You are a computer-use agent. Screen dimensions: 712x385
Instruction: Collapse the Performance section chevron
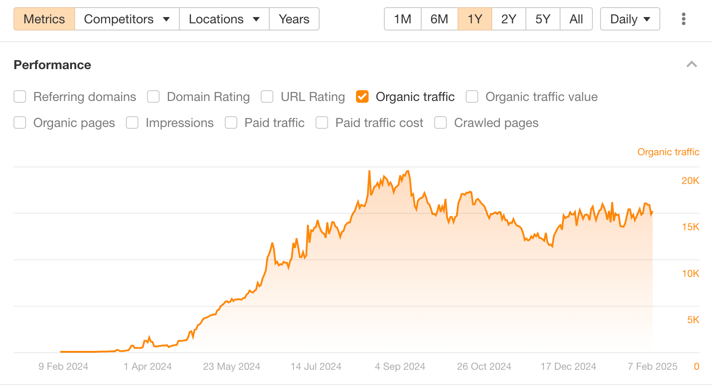(692, 65)
